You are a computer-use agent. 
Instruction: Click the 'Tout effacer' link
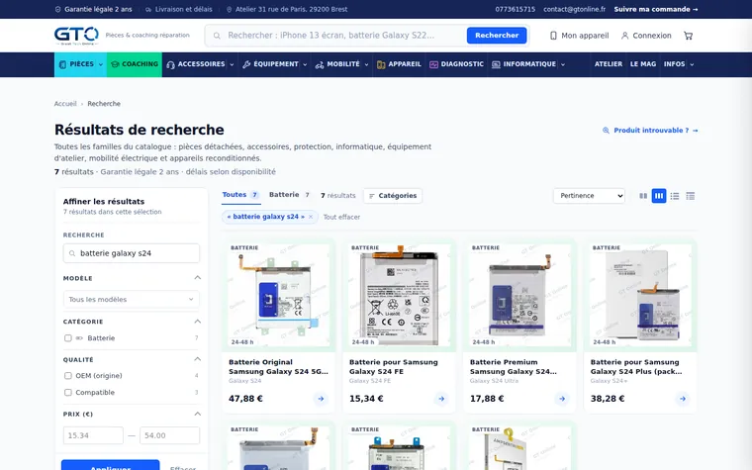pos(341,217)
